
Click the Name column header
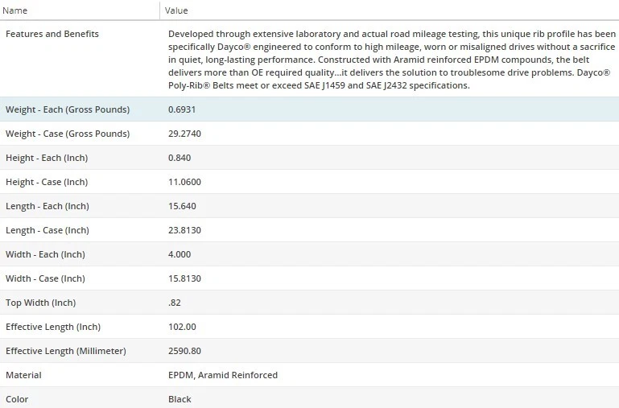click(x=16, y=10)
